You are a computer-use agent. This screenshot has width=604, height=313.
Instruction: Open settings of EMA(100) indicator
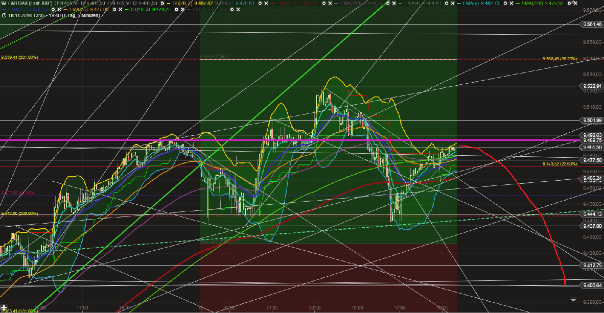coord(388,3)
